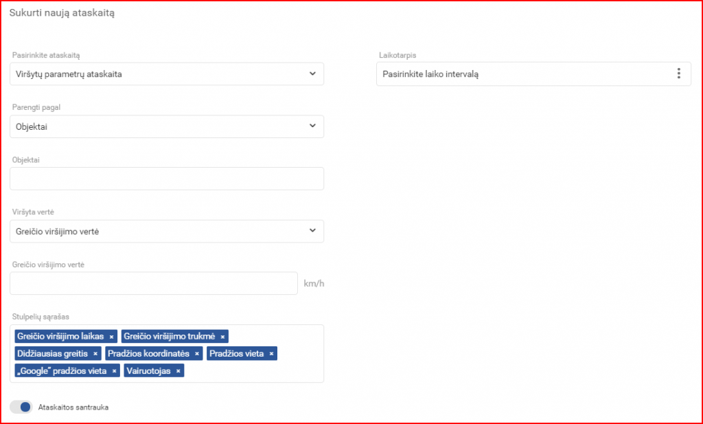Open the Viršyta vertė dropdown
The height and width of the screenshot is (424, 703).
click(167, 231)
